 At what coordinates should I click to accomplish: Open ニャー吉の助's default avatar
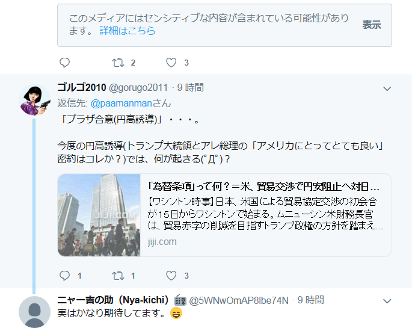[x=34, y=312]
